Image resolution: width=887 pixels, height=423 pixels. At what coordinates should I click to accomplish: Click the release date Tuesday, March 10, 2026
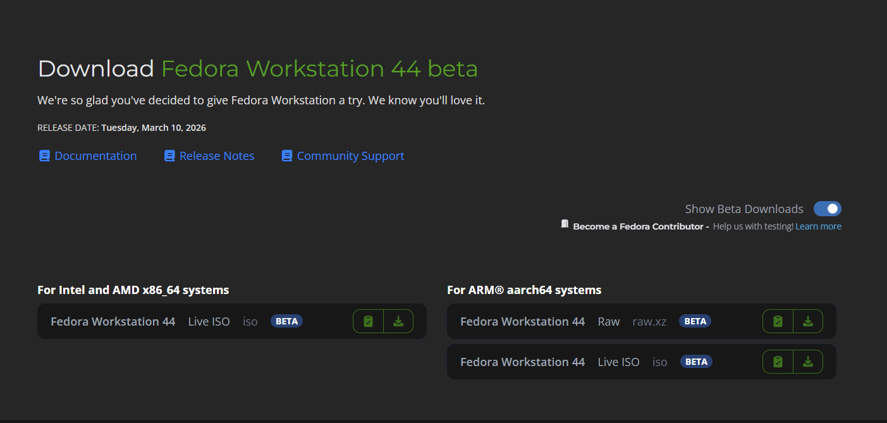(154, 128)
